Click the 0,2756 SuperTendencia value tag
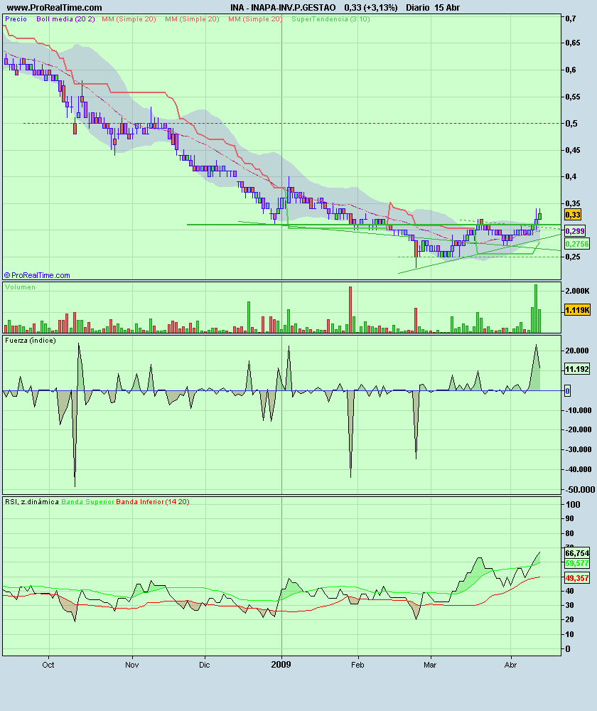Screen dimensions: 597x711 pos(576,244)
